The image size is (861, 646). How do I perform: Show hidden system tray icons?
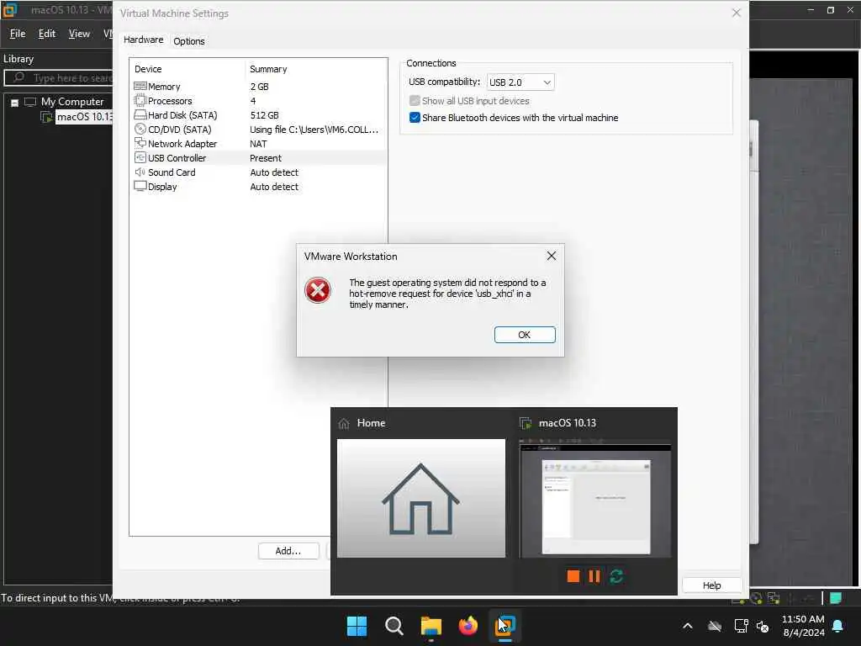tap(688, 626)
